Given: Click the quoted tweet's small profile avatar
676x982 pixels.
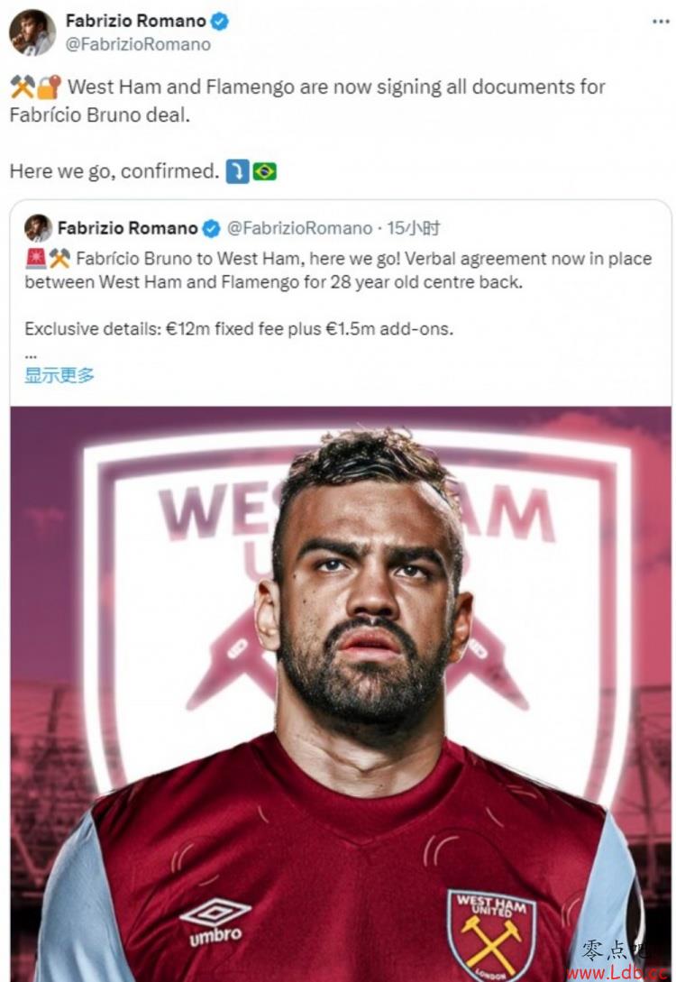Looking at the screenshot, I should [x=38, y=228].
